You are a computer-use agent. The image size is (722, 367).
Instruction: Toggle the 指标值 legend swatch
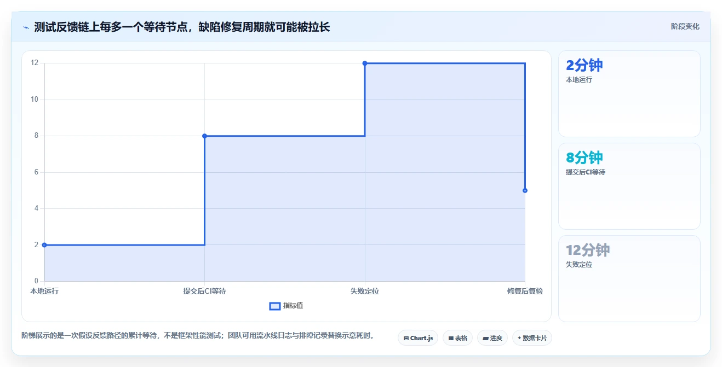275,306
